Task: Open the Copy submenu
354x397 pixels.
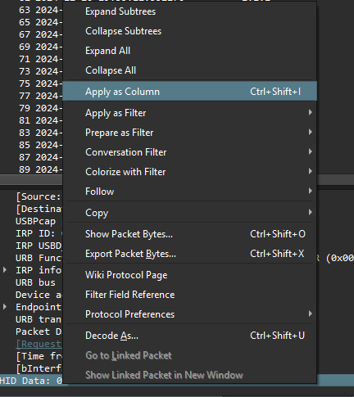Action: 189,213
